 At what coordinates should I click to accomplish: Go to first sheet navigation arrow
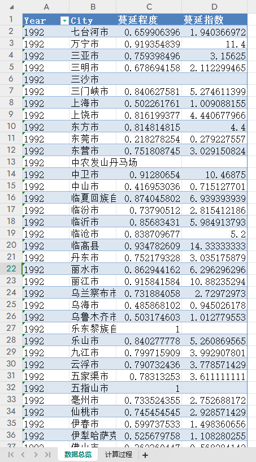(11, 455)
